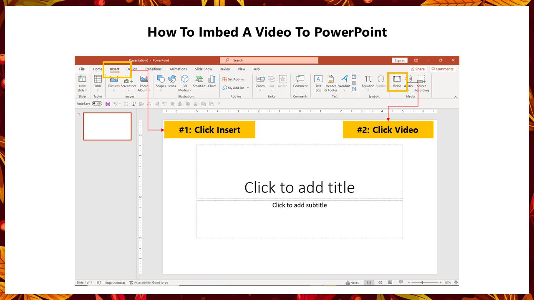Adjust the zoom slider handle
534x300 pixels.
click(423, 282)
